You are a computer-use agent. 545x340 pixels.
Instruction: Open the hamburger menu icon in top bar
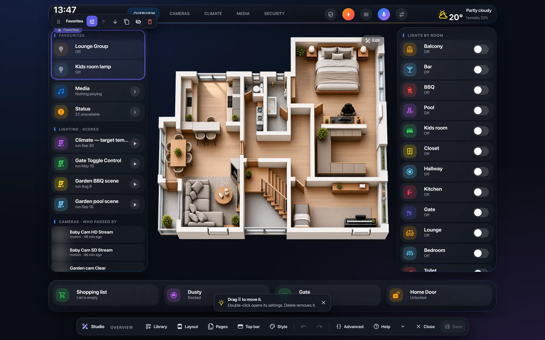coord(366,14)
